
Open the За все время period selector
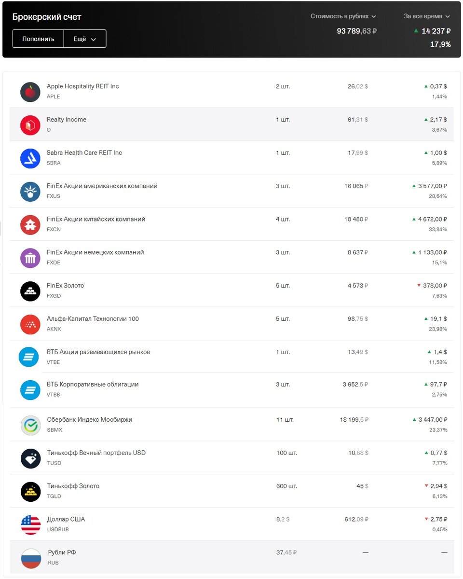click(x=426, y=16)
